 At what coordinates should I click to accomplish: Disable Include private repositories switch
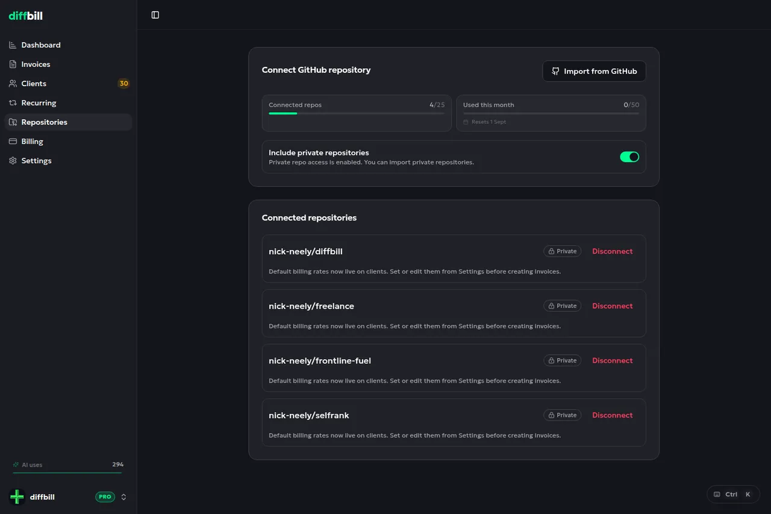point(629,157)
